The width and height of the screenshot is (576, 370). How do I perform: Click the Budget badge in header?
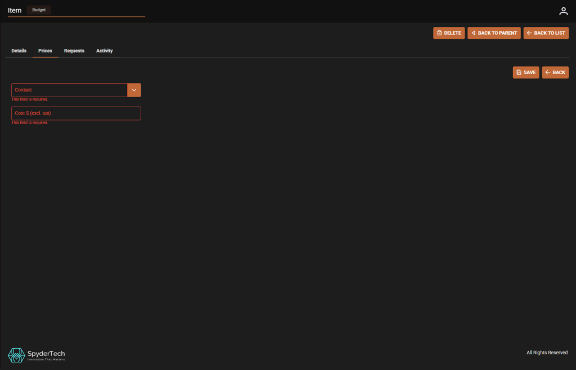pos(39,10)
